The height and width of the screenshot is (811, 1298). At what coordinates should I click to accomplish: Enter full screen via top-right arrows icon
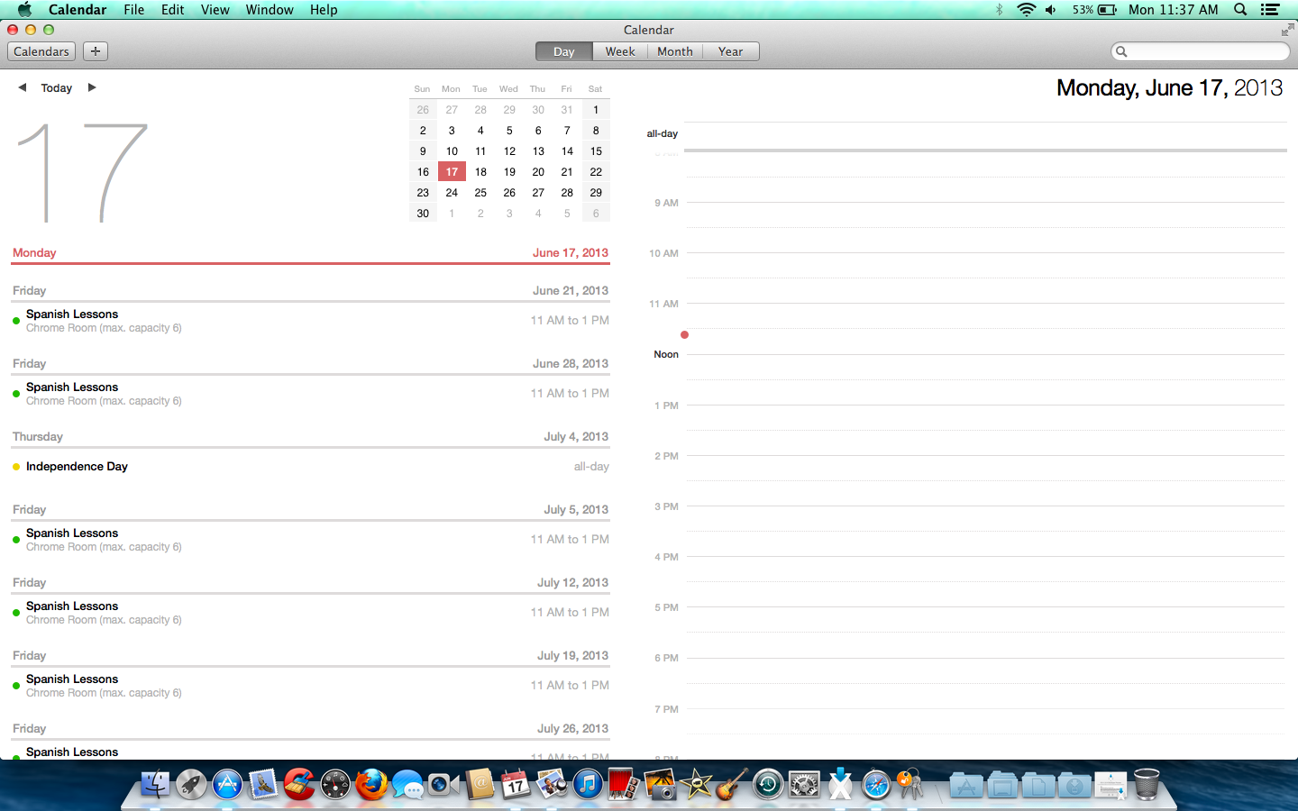pyautogui.click(x=1287, y=31)
